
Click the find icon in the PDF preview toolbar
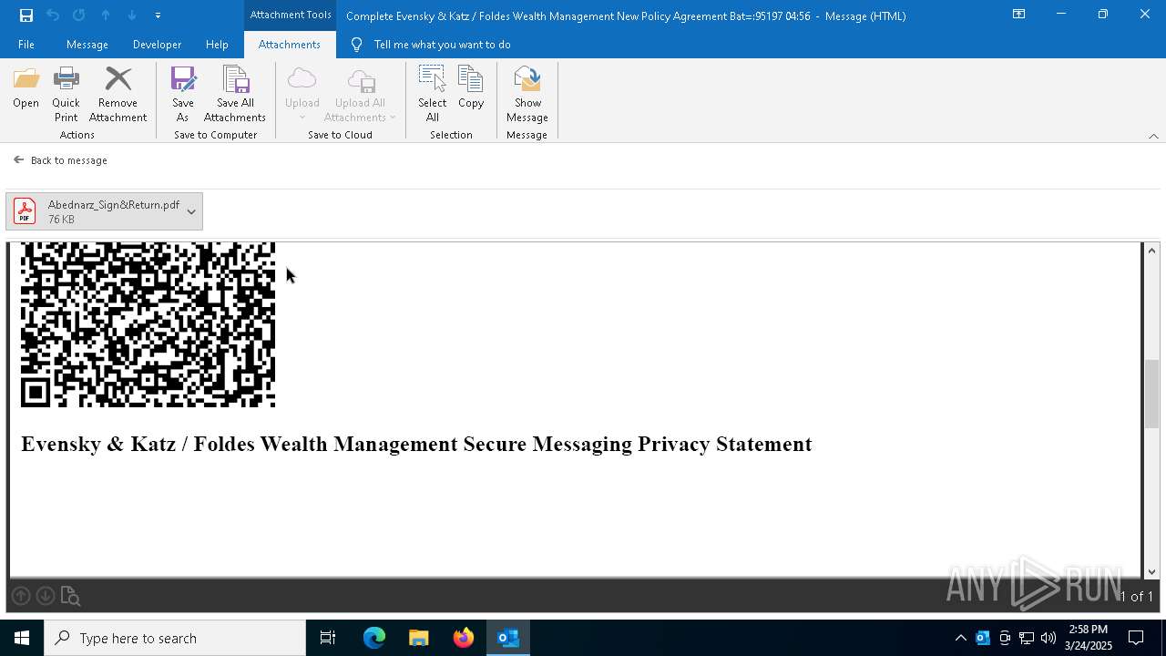(x=70, y=596)
